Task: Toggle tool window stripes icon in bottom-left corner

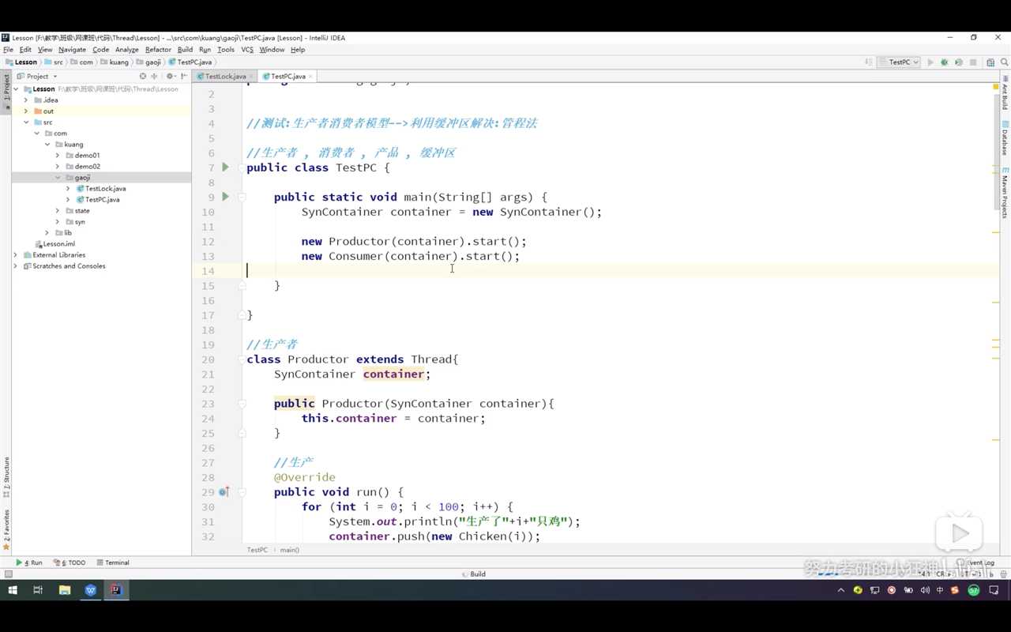Action: click(x=8, y=574)
